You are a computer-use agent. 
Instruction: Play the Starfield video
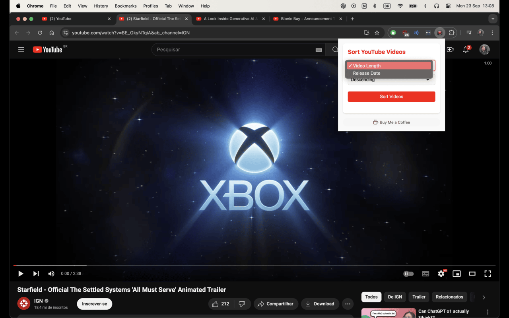[21, 273]
